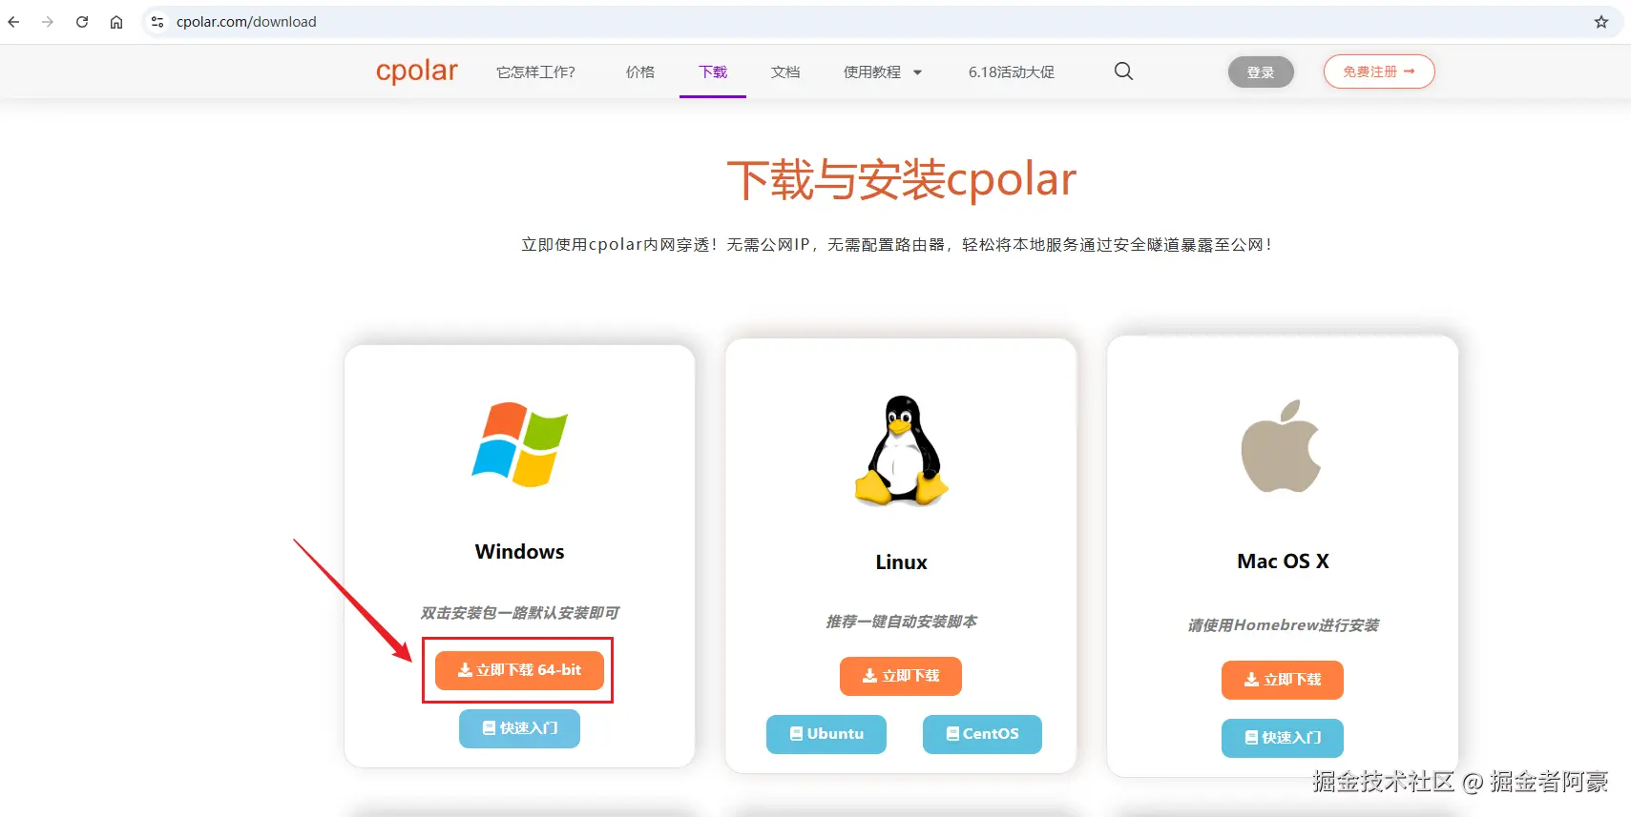The image size is (1631, 817).
Task: Open the CentOS install guide button
Action: pos(982,734)
